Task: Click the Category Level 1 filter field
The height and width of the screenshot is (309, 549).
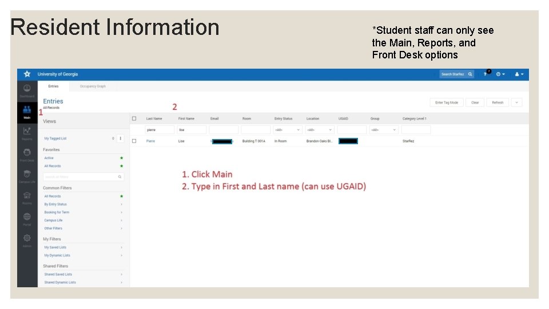Action: coord(416,130)
